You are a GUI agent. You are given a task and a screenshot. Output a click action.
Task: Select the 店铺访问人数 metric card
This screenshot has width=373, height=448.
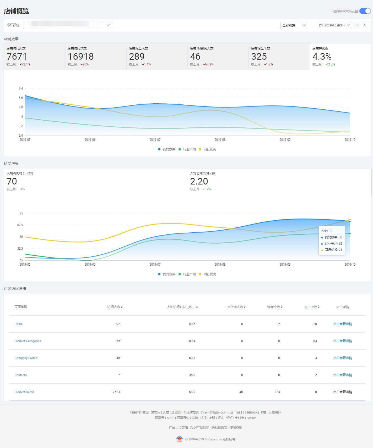click(34, 57)
